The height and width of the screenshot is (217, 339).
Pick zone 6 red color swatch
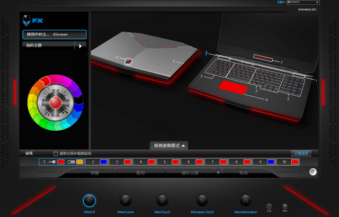tap(199, 162)
